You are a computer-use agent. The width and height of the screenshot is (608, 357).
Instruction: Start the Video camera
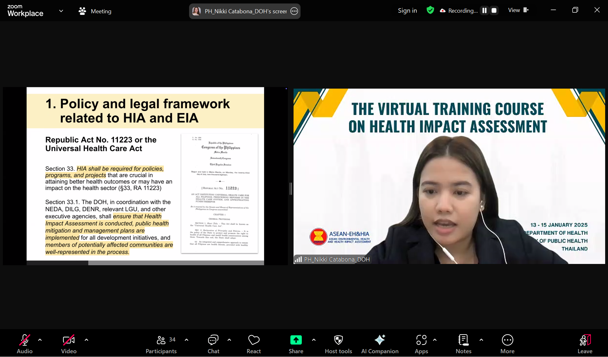pos(69,344)
